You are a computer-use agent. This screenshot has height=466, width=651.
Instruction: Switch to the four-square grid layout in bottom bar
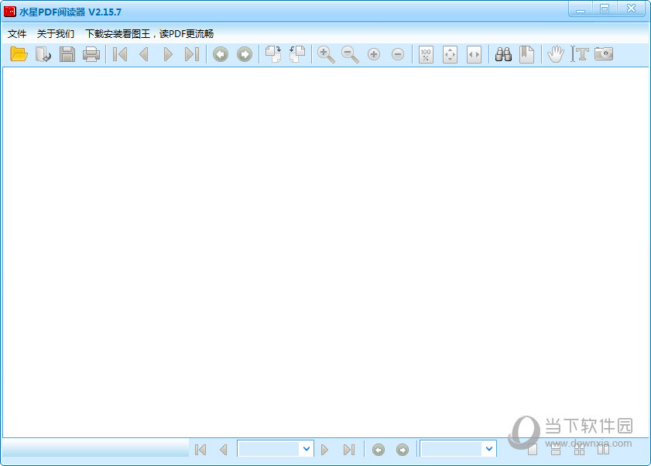pyautogui.click(x=580, y=450)
